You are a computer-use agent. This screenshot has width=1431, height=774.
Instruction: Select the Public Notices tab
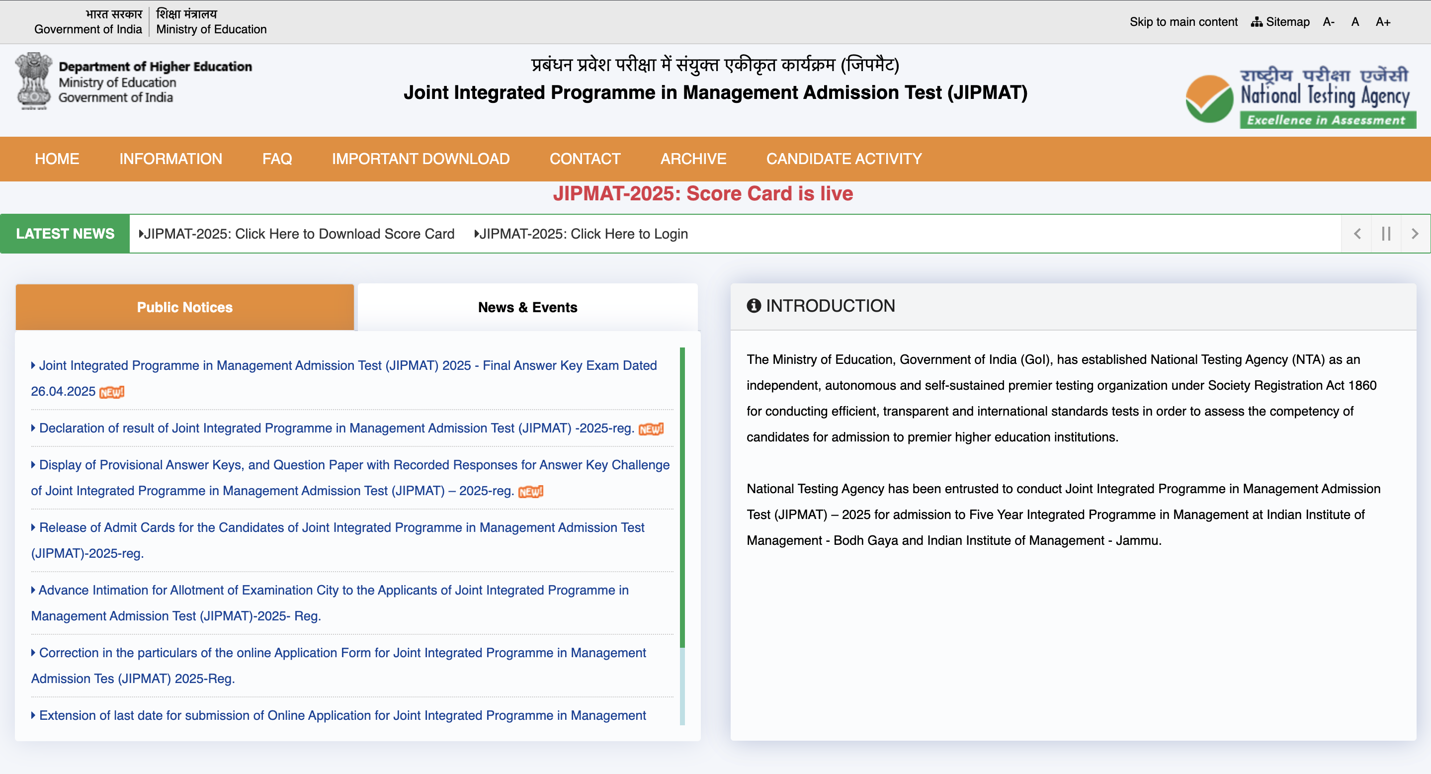click(184, 307)
